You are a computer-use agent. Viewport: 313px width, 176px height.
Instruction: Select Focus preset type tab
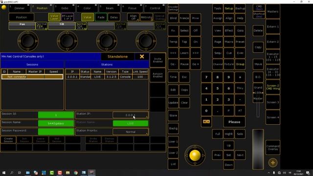tap(132, 8)
